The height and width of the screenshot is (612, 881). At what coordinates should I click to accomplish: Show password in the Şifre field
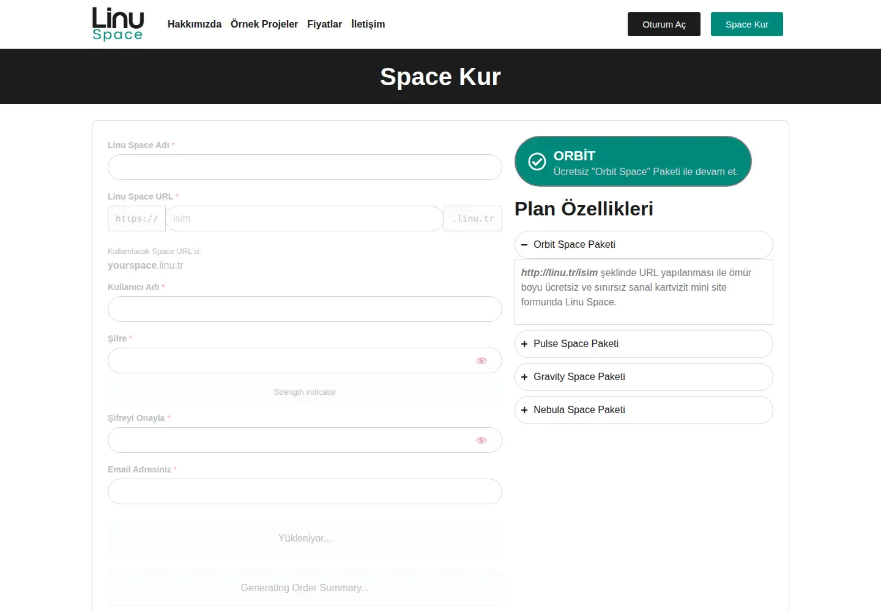[481, 360]
